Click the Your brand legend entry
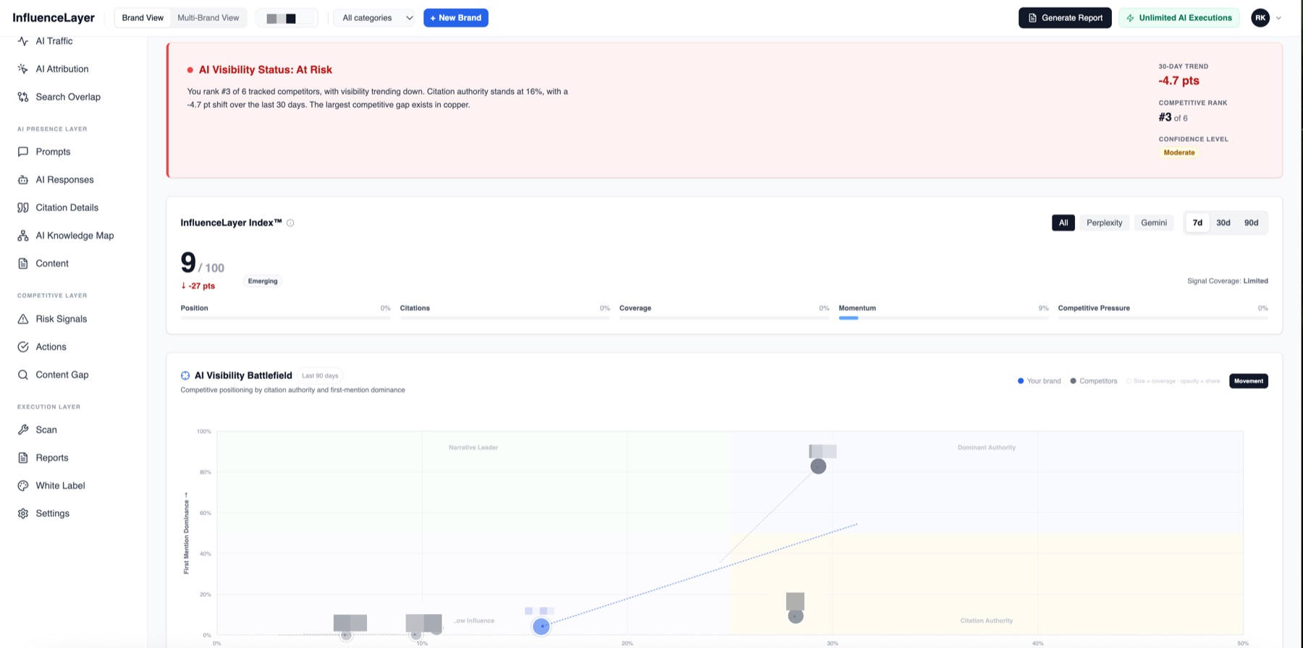Image resolution: width=1303 pixels, height=648 pixels. pyautogui.click(x=1040, y=381)
